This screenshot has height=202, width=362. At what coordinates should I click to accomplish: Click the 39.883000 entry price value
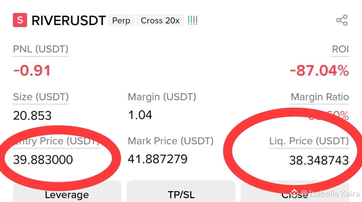point(43,160)
